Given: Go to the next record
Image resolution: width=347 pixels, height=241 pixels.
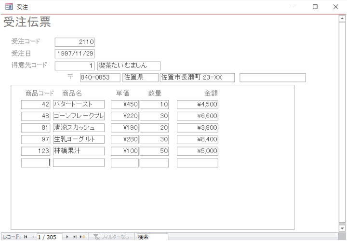Looking at the screenshot, I should point(67,237).
